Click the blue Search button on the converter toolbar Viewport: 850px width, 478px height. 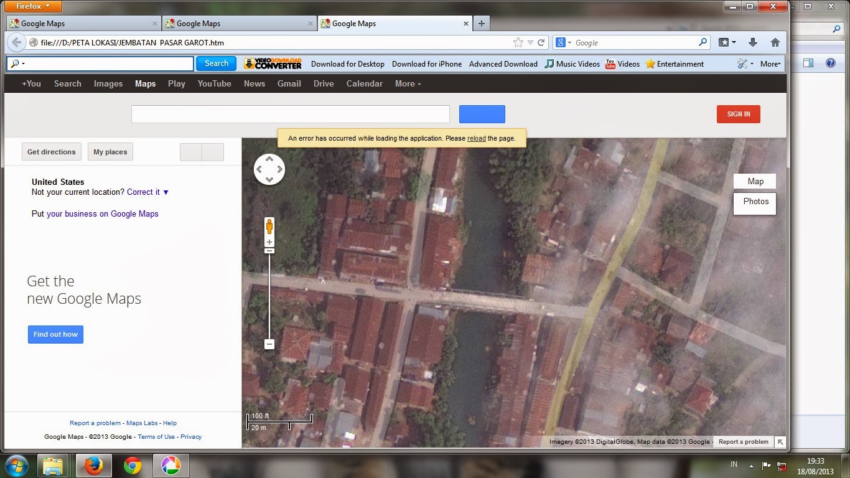217,63
